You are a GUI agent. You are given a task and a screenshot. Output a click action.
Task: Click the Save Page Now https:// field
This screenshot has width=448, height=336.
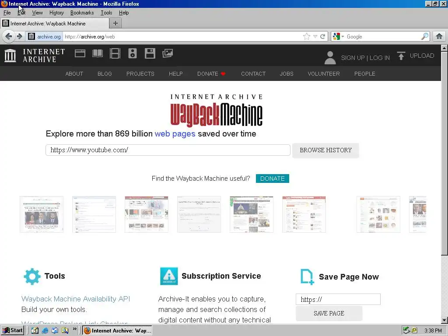(338, 299)
